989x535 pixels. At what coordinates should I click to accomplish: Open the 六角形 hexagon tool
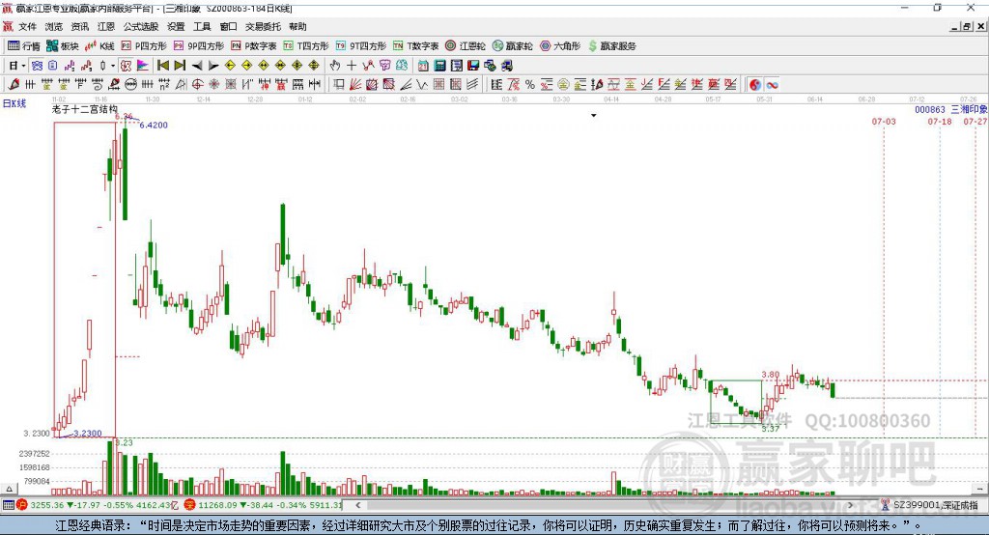click(x=560, y=46)
